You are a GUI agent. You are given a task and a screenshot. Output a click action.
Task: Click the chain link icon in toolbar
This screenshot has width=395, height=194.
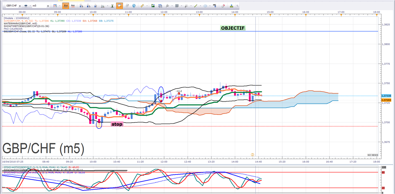pyautogui.click(x=26, y=6)
